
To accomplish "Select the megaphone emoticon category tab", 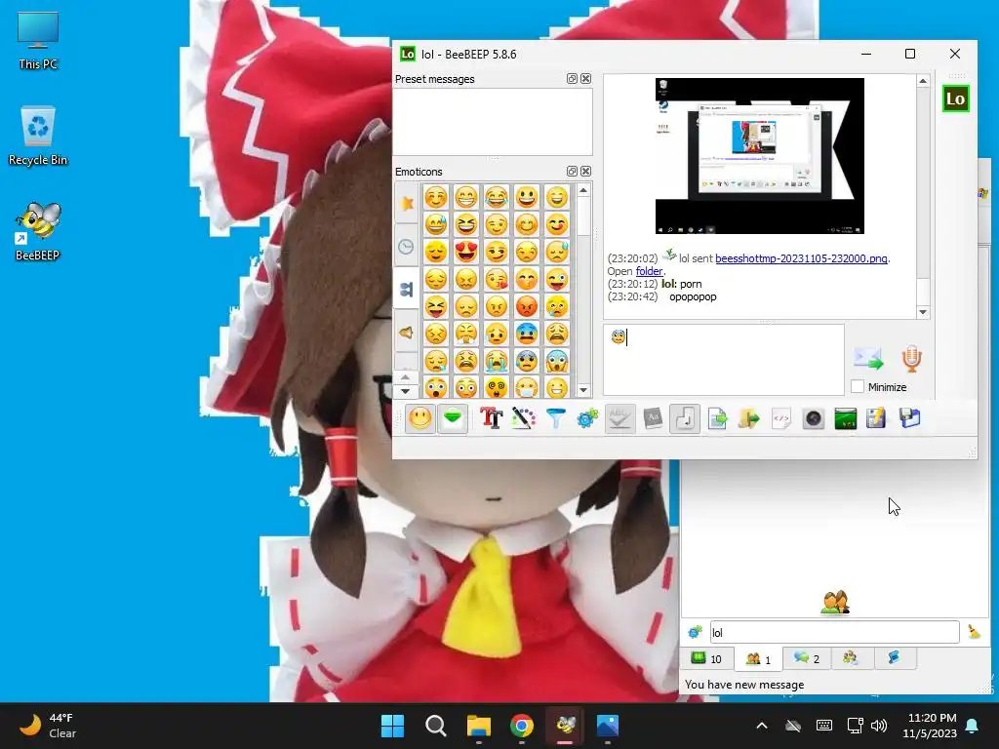I will (x=407, y=333).
